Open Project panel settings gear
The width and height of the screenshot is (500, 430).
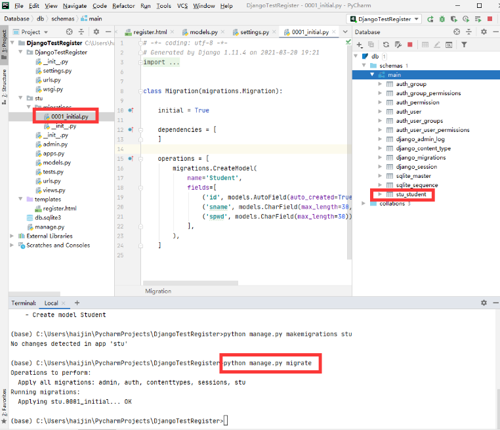pyautogui.click(x=96, y=32)
